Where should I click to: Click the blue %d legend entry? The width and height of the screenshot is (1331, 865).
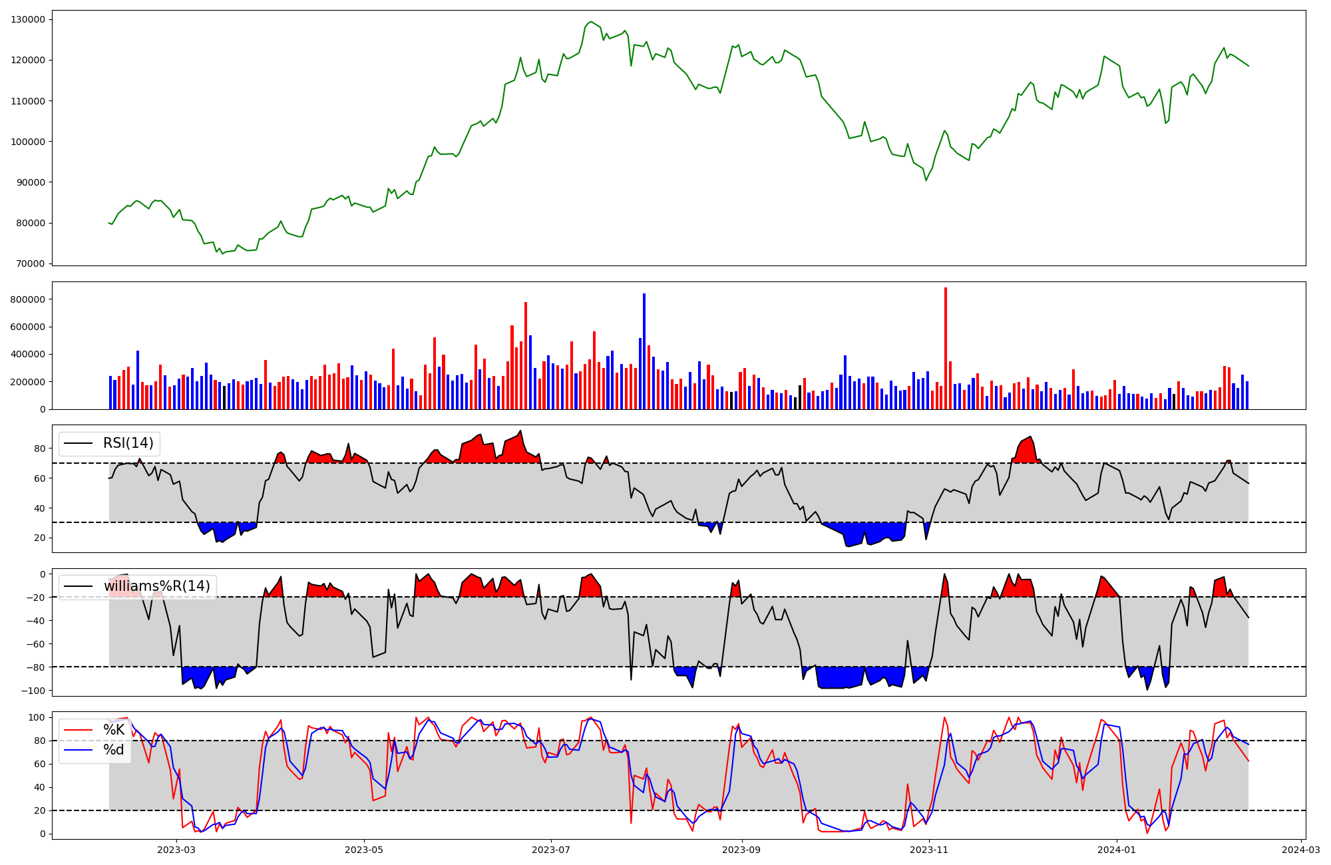113,750
